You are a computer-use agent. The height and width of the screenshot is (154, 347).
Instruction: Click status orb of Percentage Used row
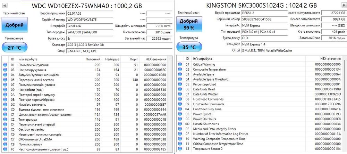(x=180, y=84)
